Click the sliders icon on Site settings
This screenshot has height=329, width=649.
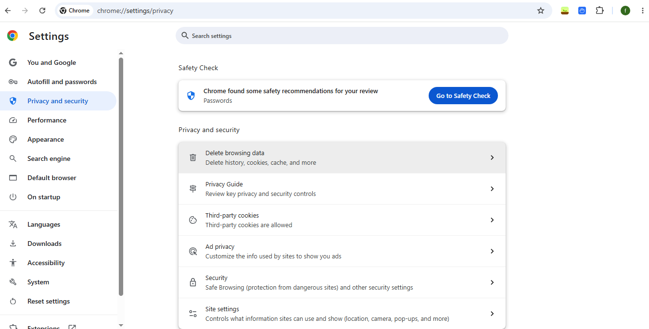(x=193, y=314)
